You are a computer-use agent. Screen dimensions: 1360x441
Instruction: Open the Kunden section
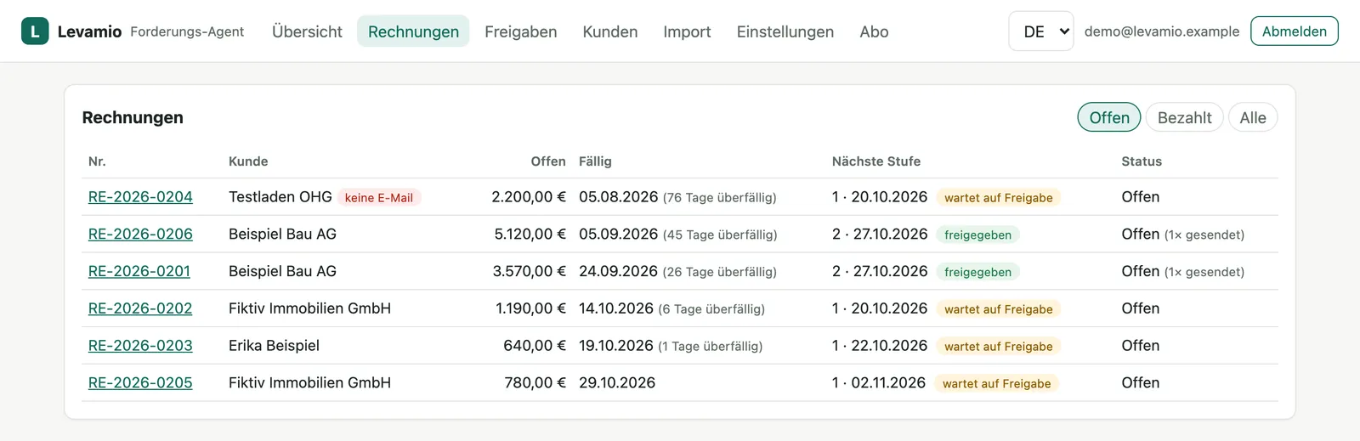click(x=610, y=31)
